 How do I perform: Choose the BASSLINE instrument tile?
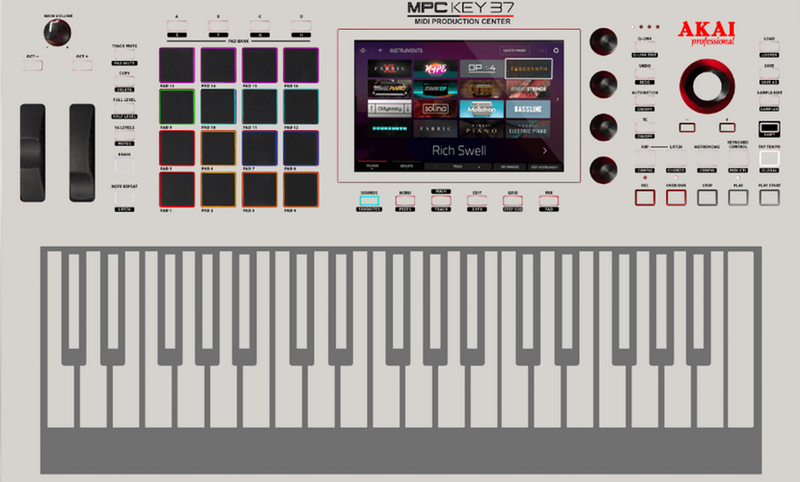(528, 109)
